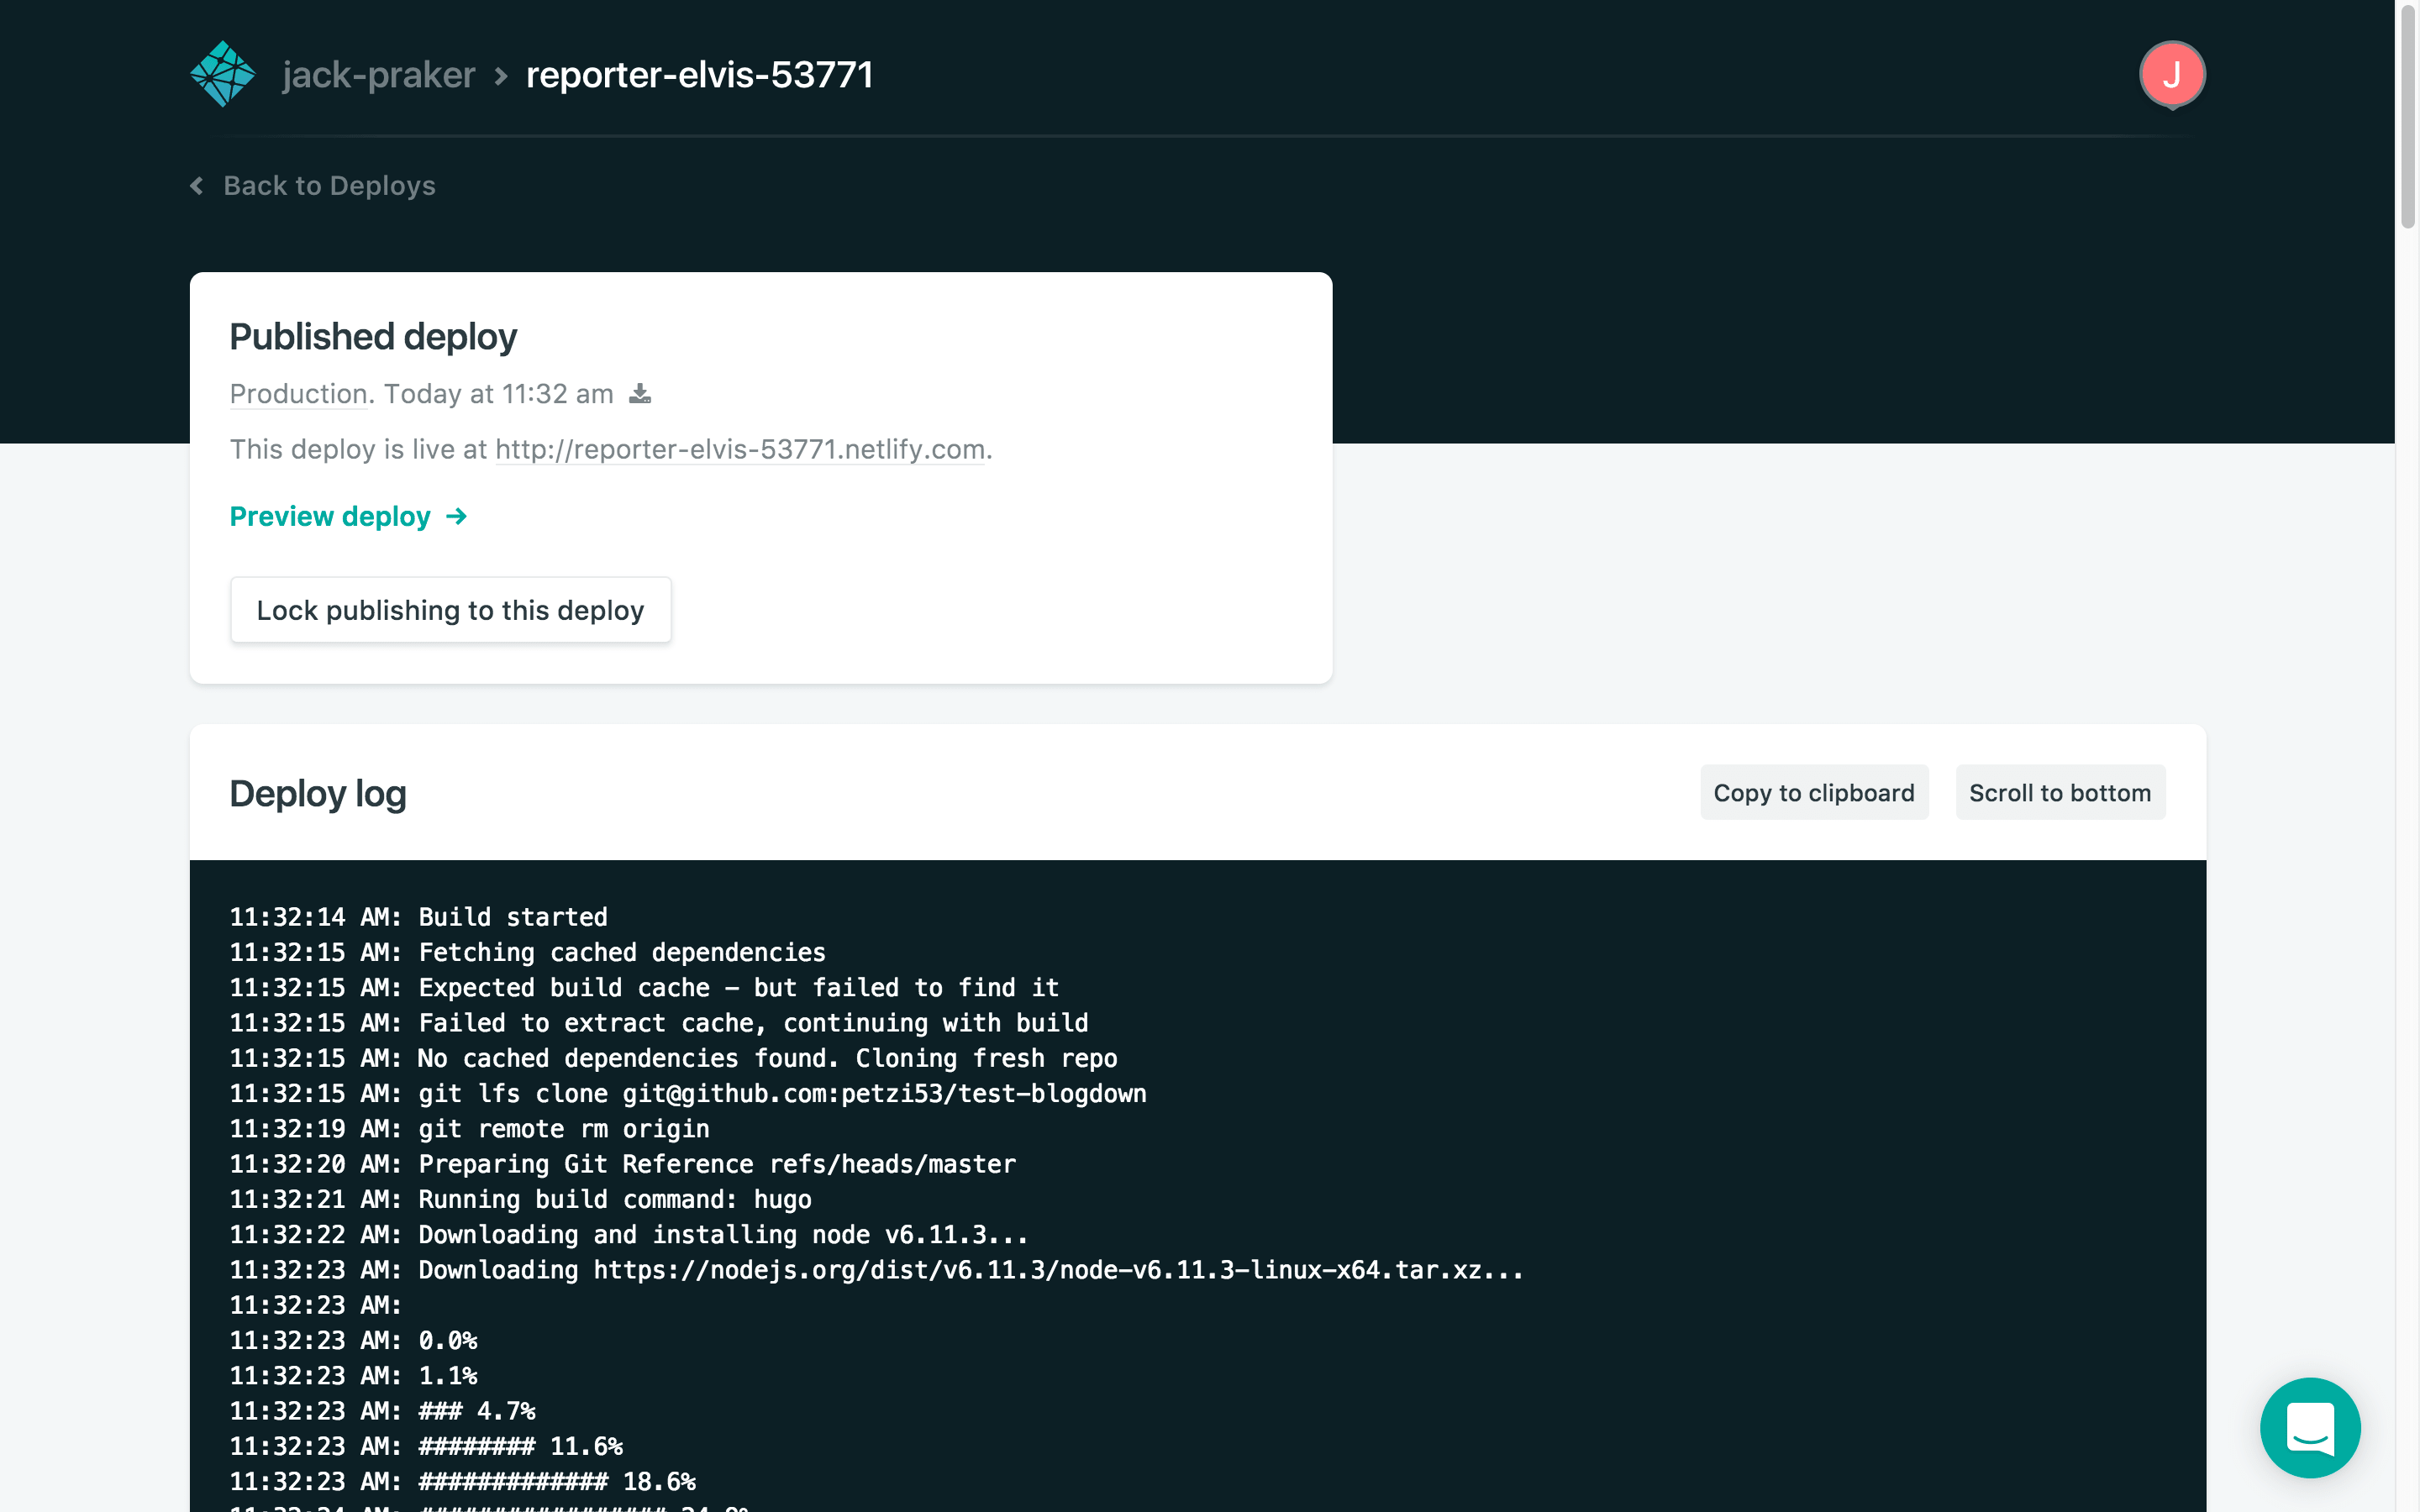Click the arrow icon after Preview deploy
This screenshot has width=2420, height=1512.
pos(457,517)
